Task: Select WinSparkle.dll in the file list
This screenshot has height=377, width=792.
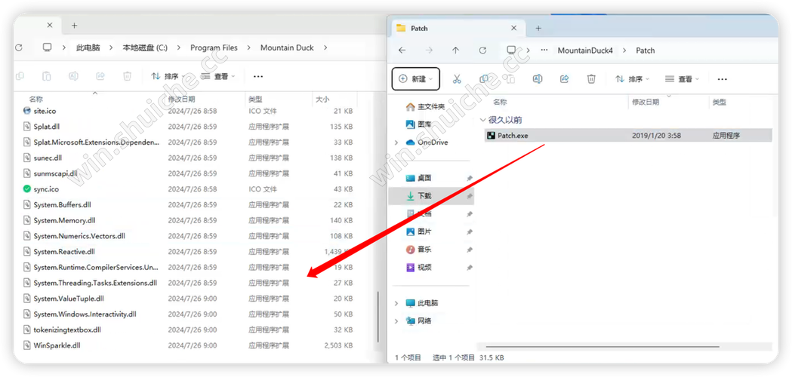Action: click(x=57, y=345)
